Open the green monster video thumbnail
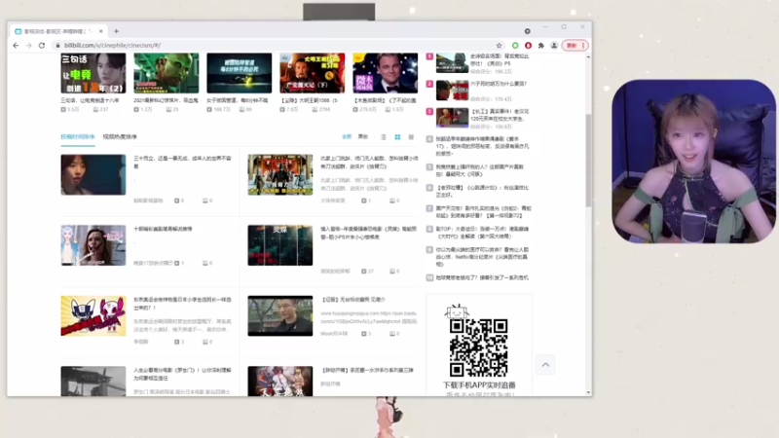The image size is (779, 438). pos(167,73)
